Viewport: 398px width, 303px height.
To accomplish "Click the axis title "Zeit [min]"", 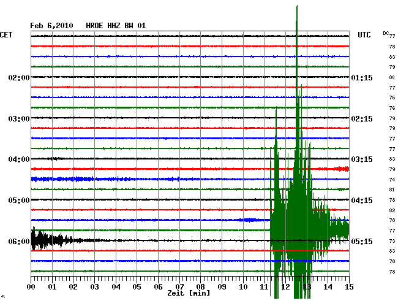I will [x=189, y=293].
